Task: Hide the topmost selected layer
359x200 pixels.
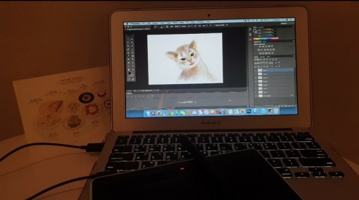Action: coord(256,71)
